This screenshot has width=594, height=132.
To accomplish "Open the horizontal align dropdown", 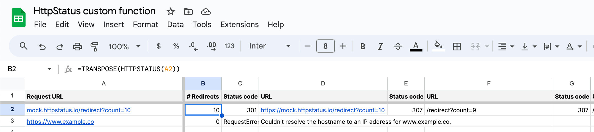I will click(506, 46).
